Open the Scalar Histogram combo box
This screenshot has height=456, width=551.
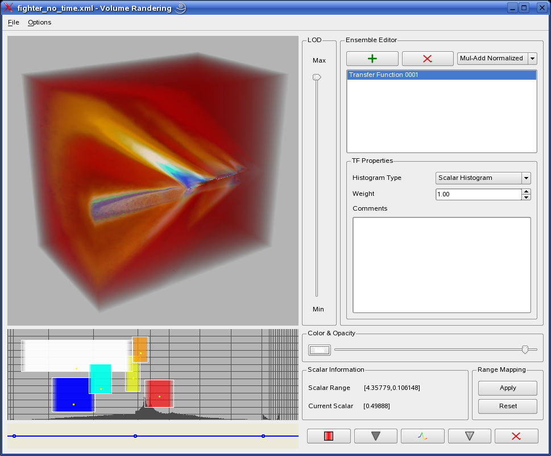click(483, 178)
